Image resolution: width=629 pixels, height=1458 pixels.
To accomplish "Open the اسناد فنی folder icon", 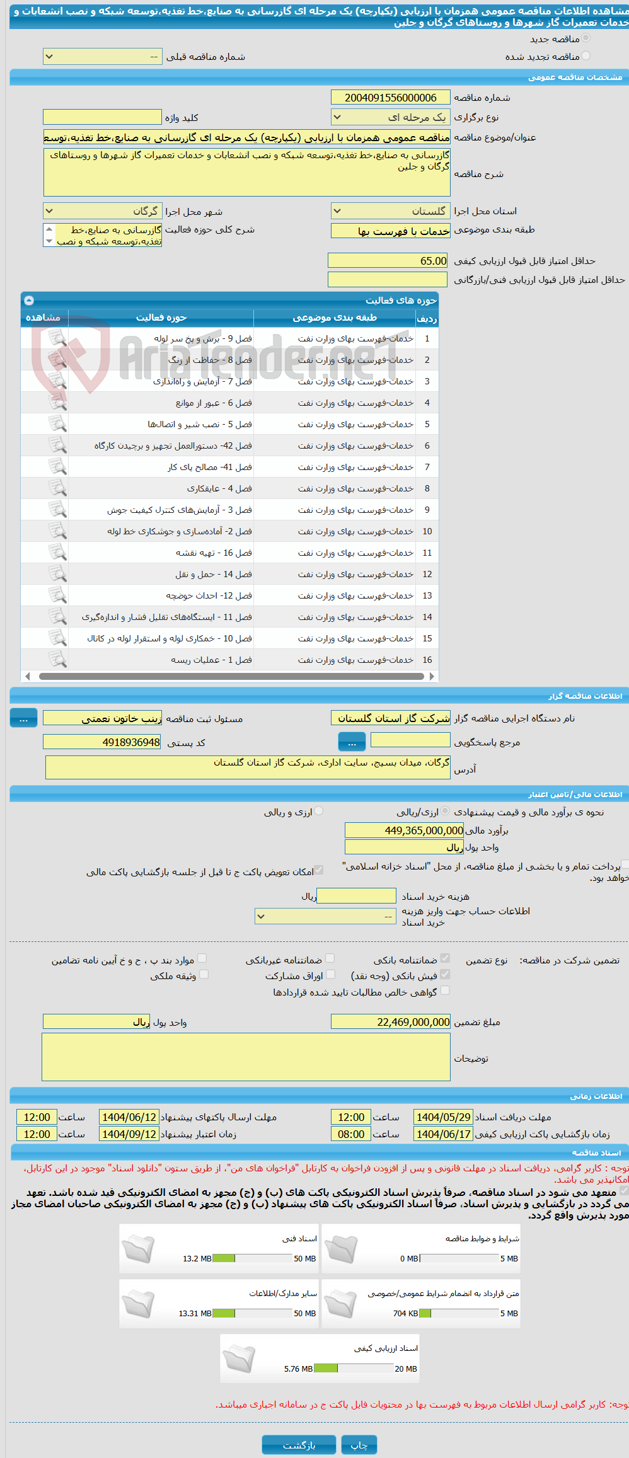I will click(x=138, y=1248).
